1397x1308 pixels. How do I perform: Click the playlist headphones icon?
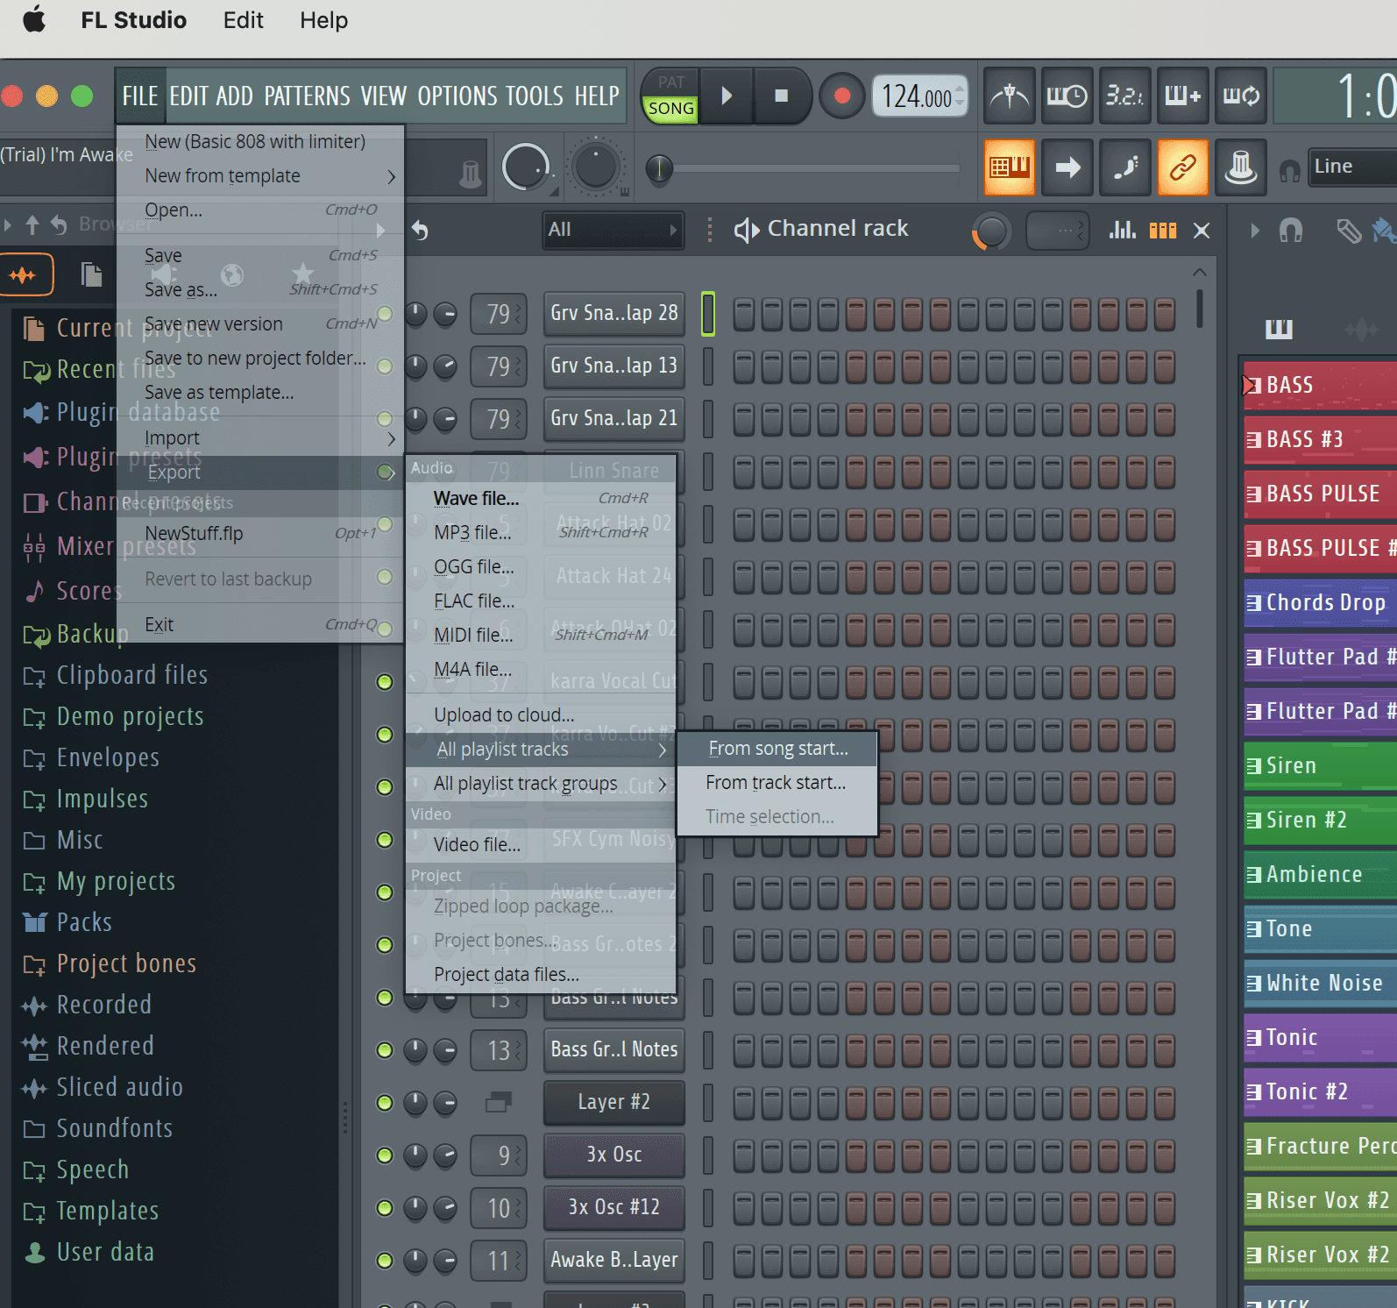point(1291,231)
